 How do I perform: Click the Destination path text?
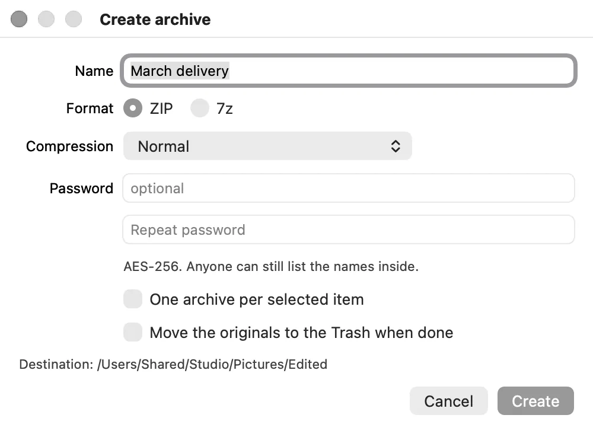173,364
